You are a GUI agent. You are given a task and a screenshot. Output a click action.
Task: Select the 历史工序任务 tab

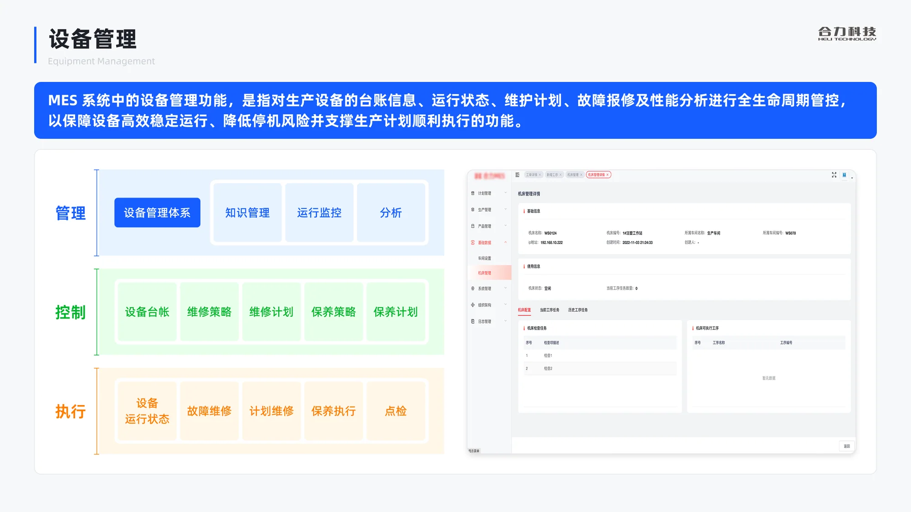point(578,310)
